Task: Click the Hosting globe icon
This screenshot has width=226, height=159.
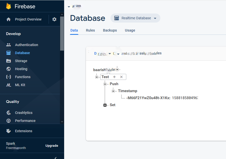Action: [x=9, y=69]
